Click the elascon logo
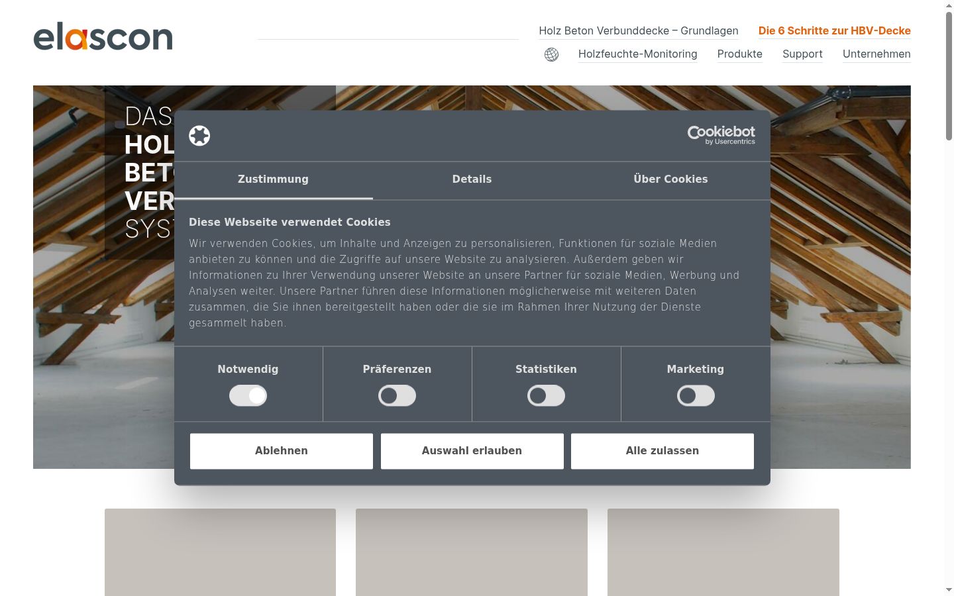Viewport: 954px width, 596px height. (x=103, y=36)
